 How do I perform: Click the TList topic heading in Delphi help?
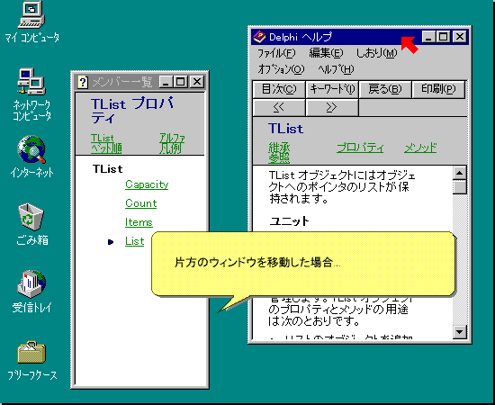285,129
